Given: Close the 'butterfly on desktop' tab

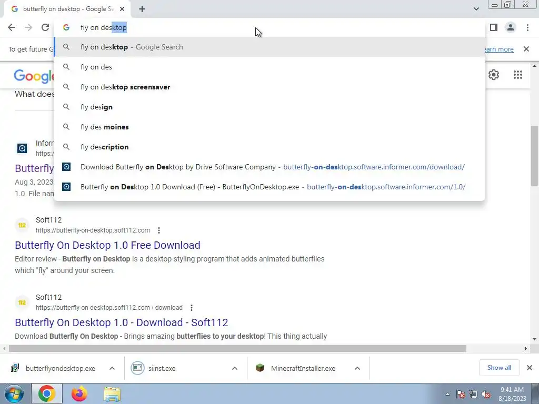Looking at the screenshot, I should coord(122,9).
